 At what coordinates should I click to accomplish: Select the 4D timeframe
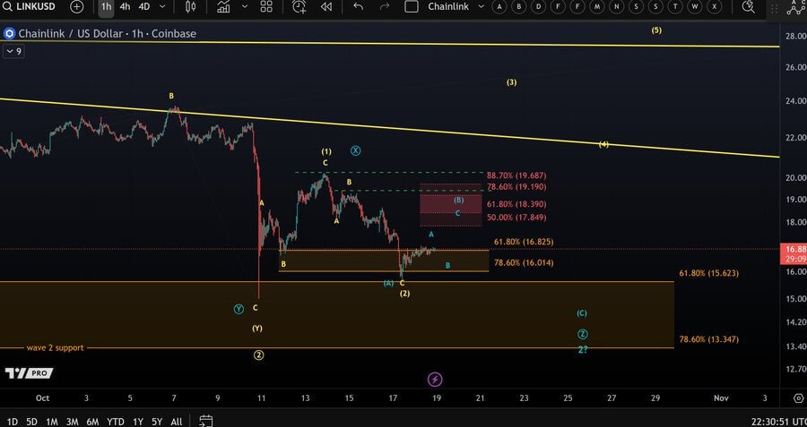pyautogui.click(x=143, y=7)
